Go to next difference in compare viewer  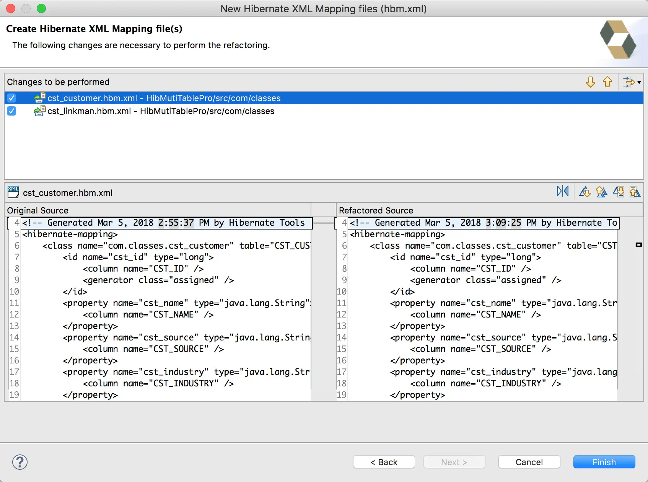click(585, 191)
